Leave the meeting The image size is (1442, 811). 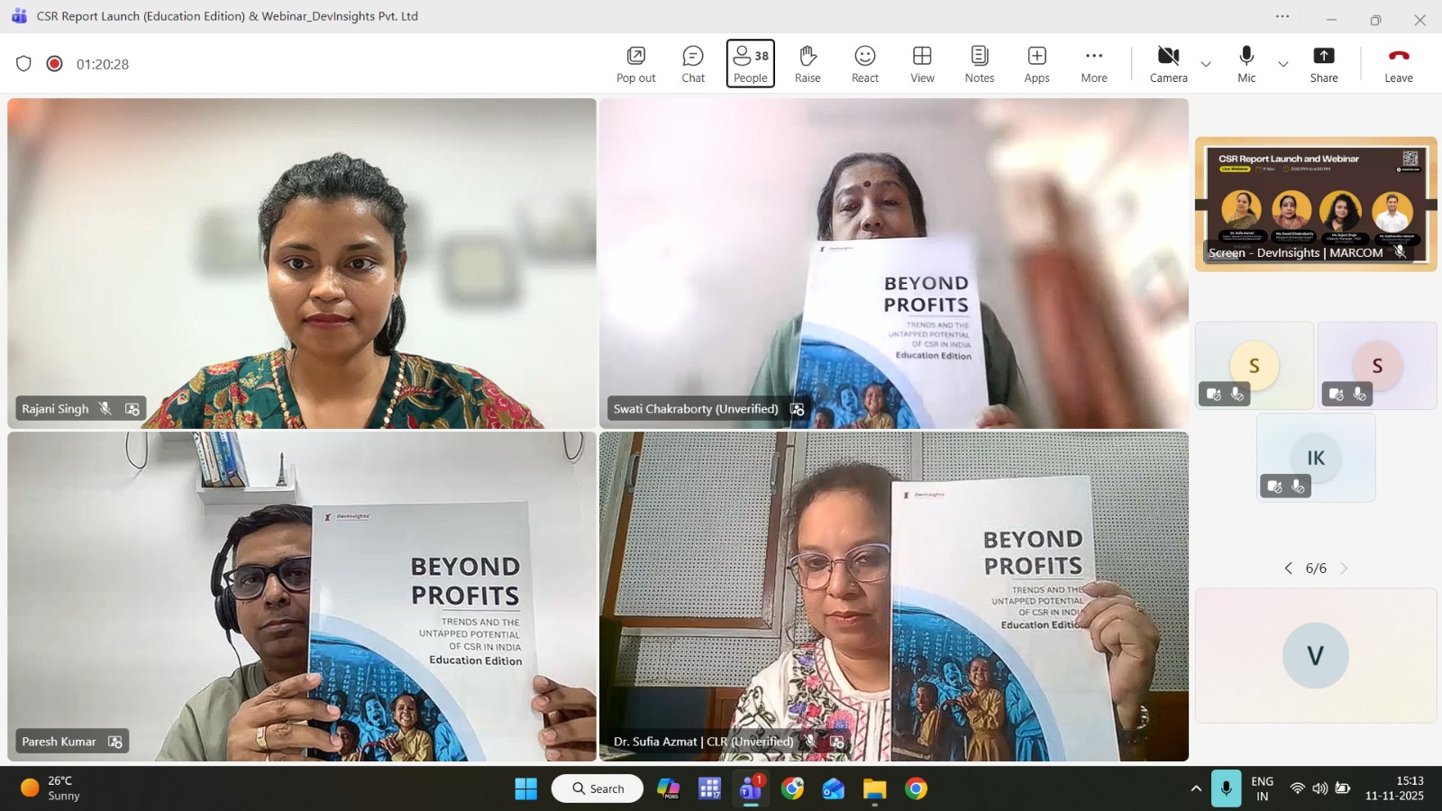(x=1399, y=64)
